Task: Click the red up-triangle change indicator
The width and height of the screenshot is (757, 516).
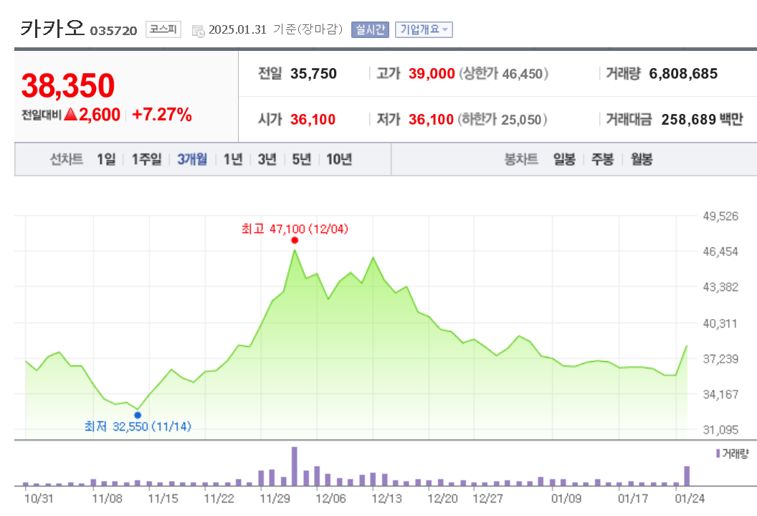Action: pos(70,115)
